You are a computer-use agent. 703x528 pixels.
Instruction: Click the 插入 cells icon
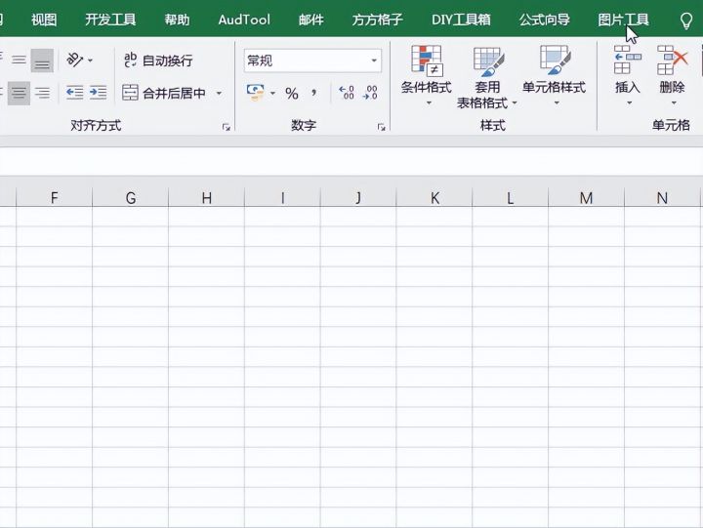[628, 60]
